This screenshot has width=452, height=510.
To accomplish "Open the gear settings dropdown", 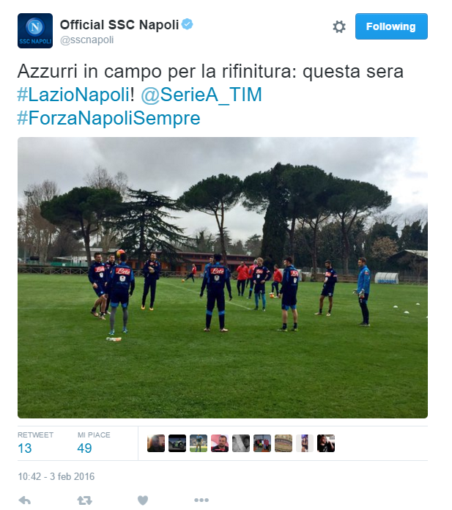I will pos(339,26).
